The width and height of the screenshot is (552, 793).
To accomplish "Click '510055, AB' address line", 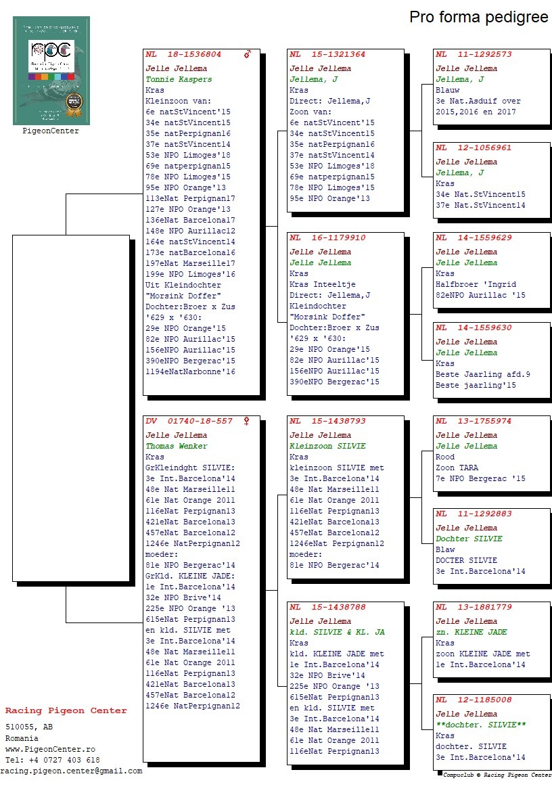I will [x=29, y=727].
